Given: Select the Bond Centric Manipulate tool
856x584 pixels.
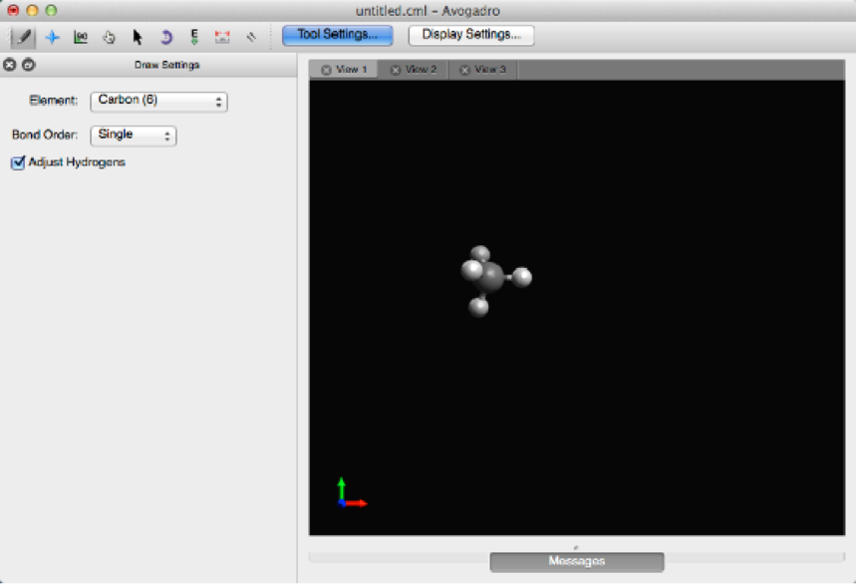Looking at the screenshot, I should pyautogui.click(x=81, y=37).
